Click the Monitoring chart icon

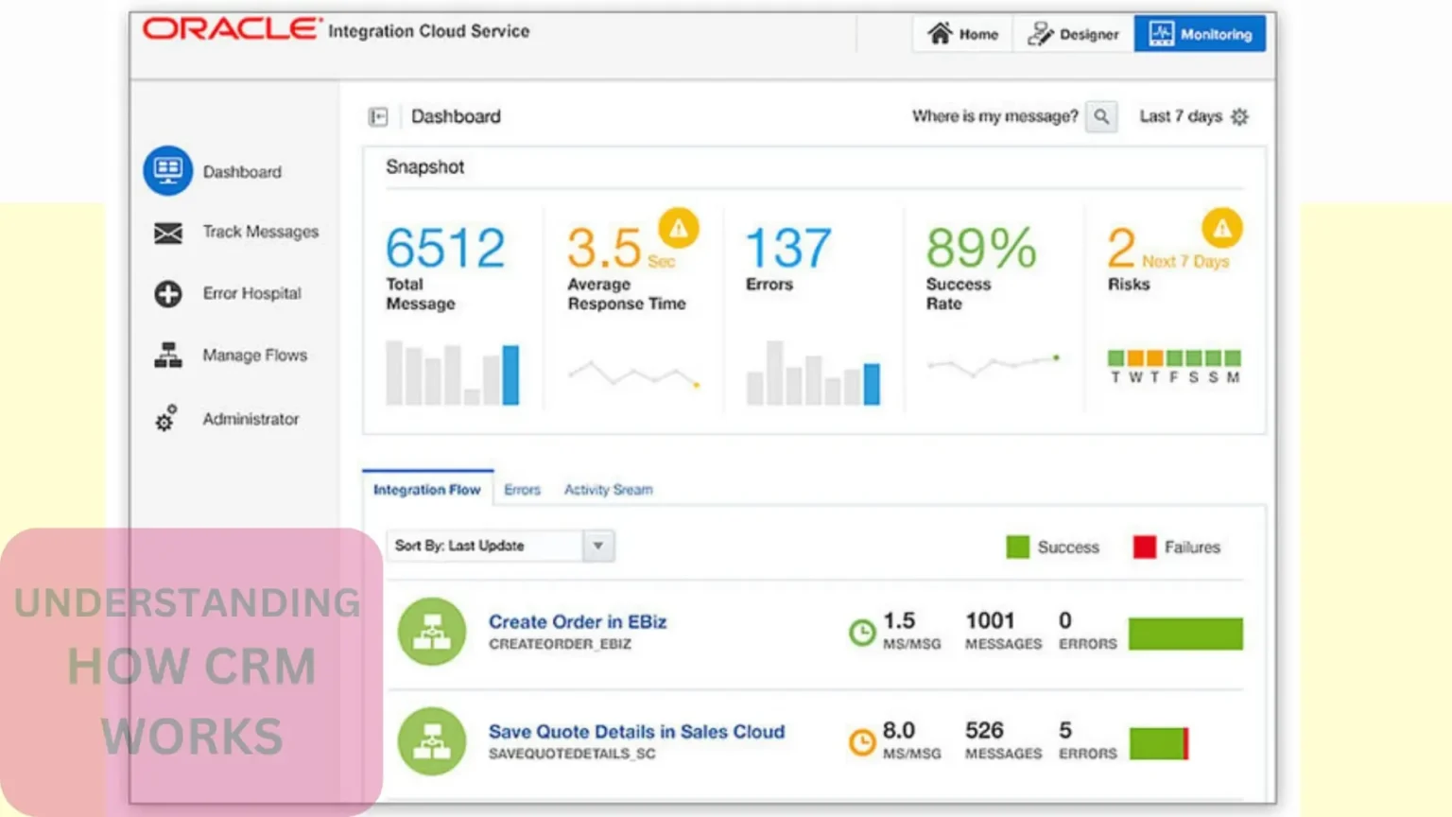(x=1161, y=34)
